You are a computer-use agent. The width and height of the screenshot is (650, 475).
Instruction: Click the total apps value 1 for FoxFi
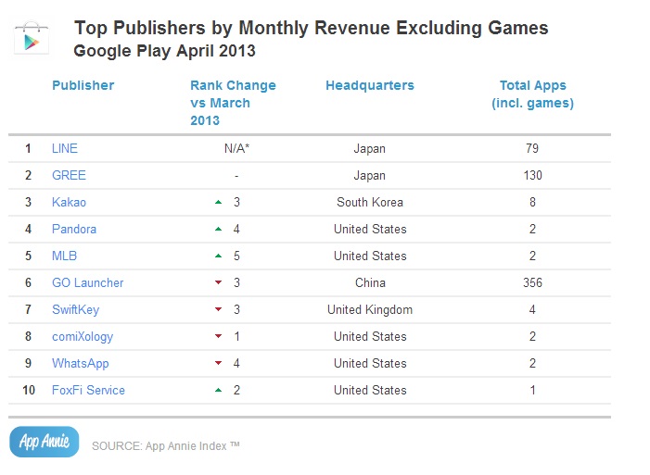(532, 390)
